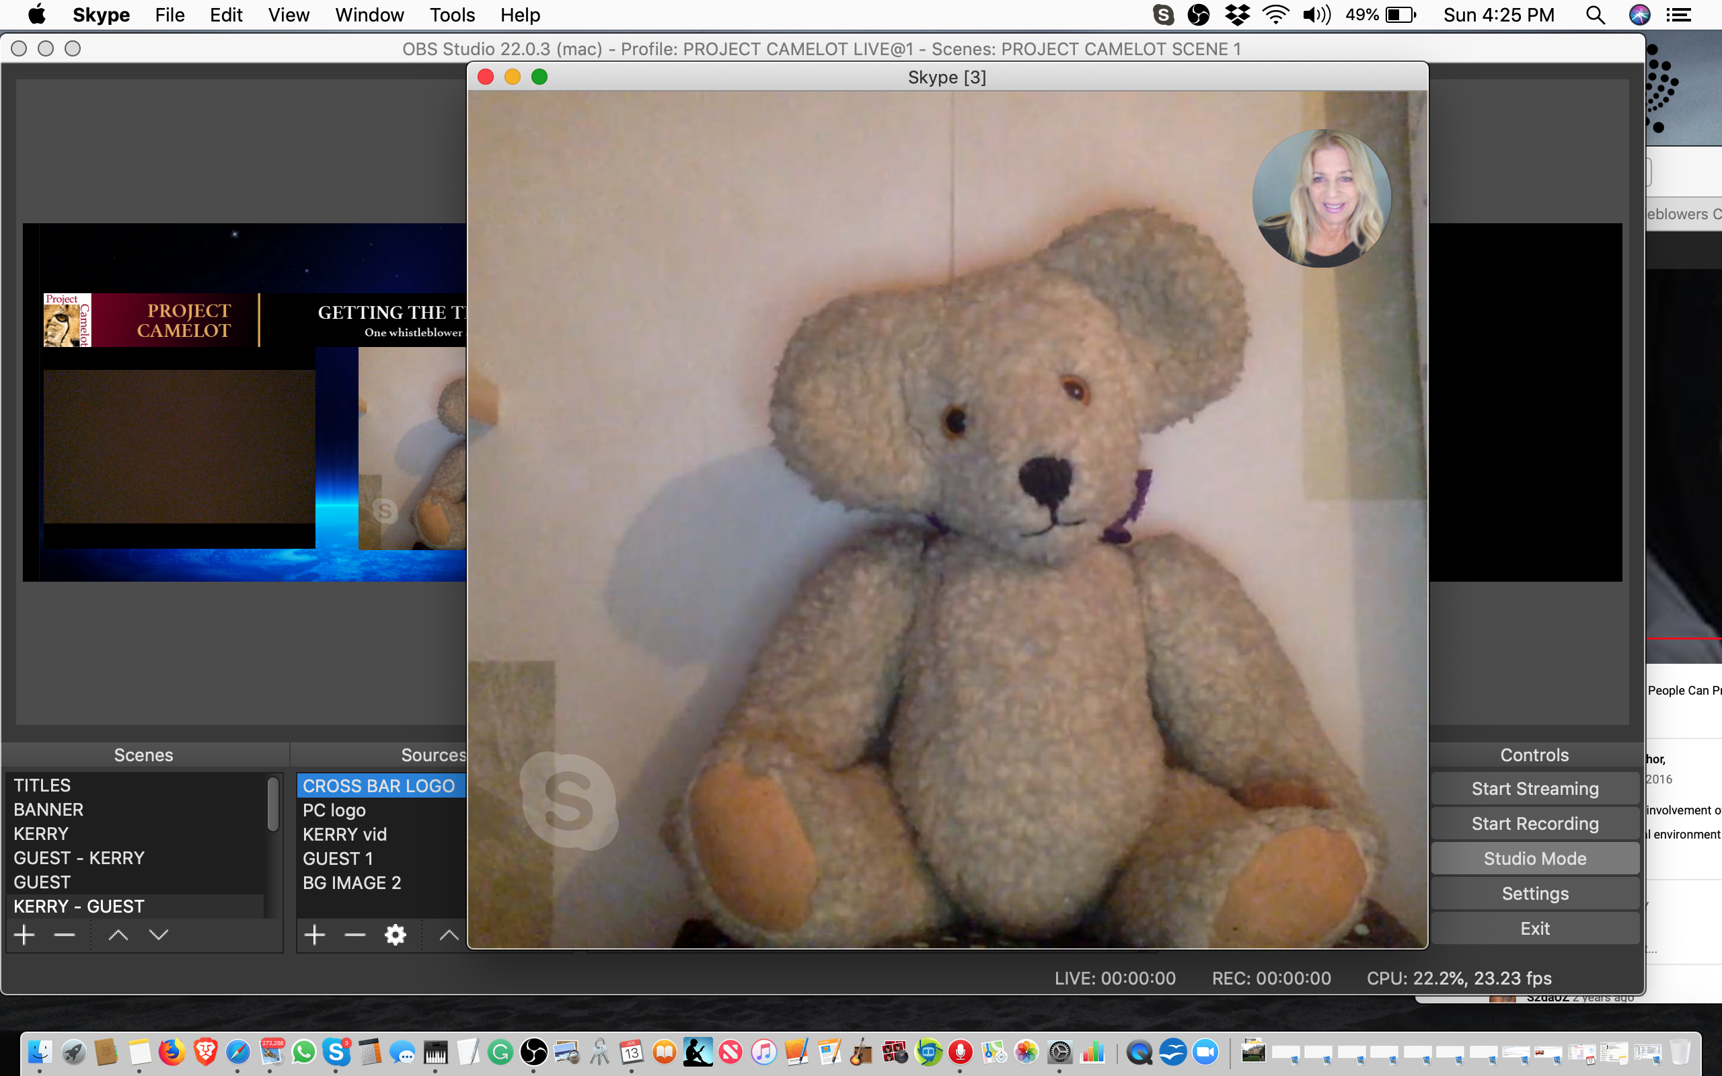
Task: Select KERRY vid source
Action: tap(381, 834)
